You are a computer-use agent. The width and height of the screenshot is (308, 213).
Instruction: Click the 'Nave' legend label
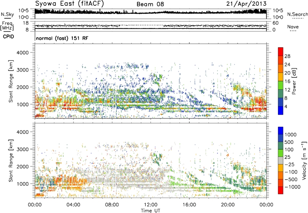(293, 27)
